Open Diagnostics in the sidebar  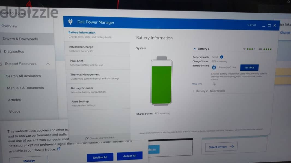click(x=14, y=51)
